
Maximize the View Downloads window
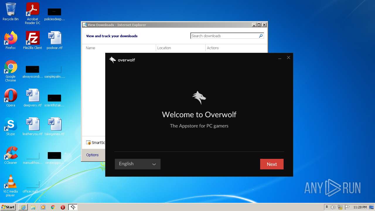coord(259,25)
